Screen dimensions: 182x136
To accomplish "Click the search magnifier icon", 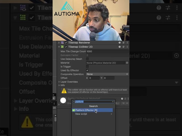I will [74, 102].
